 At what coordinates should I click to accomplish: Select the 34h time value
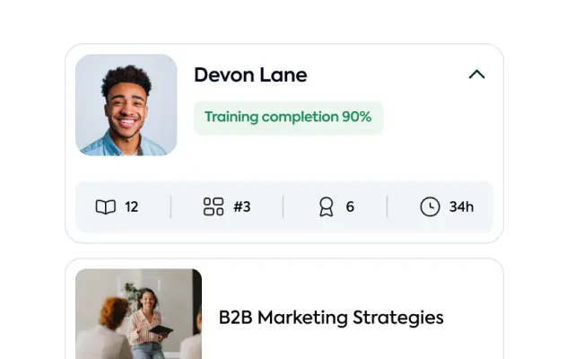[461, 207]
